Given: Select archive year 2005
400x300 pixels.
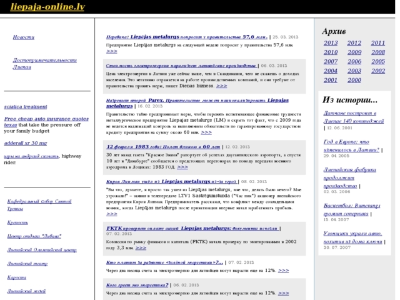Looking at the screenshot, I should (x=378, y=62).
